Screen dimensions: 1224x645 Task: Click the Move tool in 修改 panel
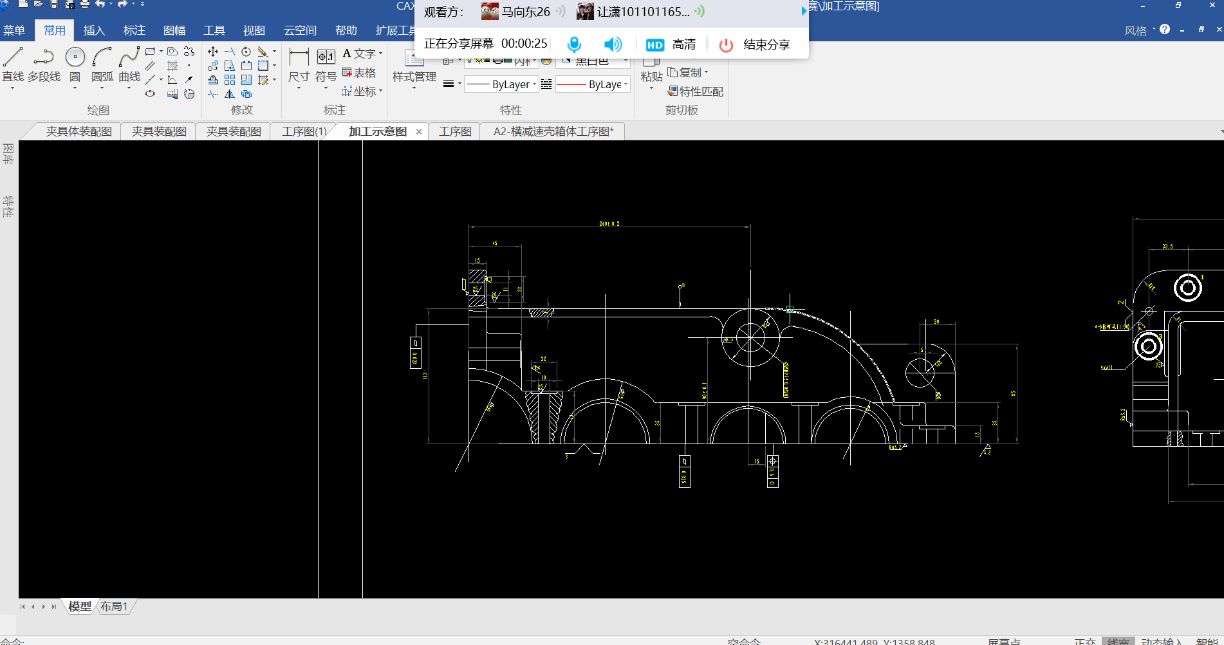[213, 51]
